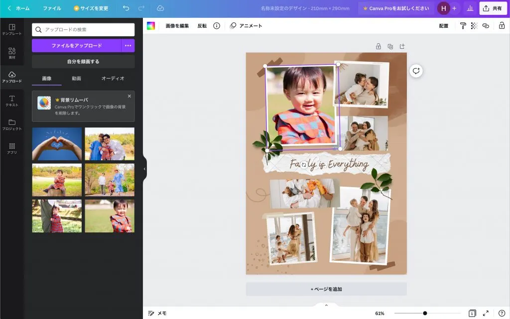Click the add page icon above canvas
This screenshot has width=510, height=319.
click(x=402, y=46)
